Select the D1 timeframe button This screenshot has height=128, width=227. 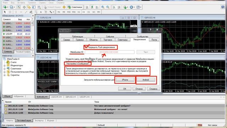point(89,12)
